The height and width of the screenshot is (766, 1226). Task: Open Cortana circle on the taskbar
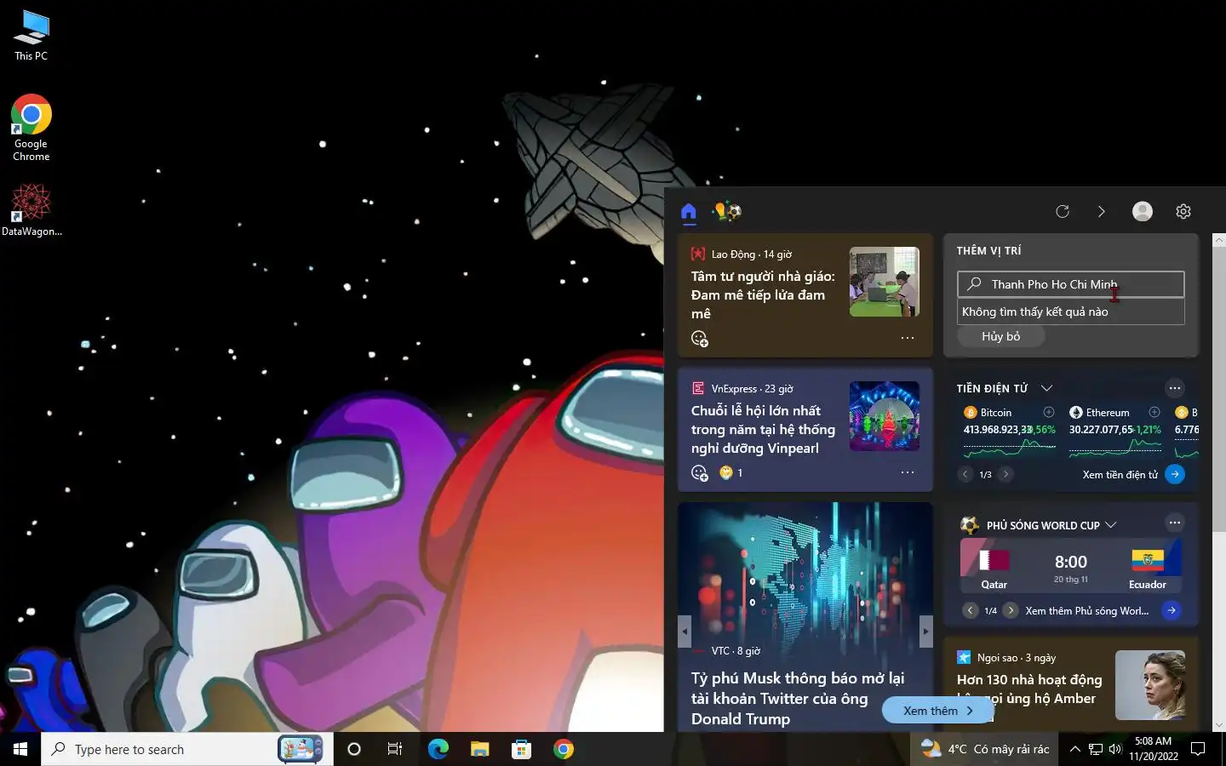354,749
